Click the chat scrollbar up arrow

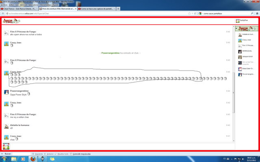[x=234, y=27]
